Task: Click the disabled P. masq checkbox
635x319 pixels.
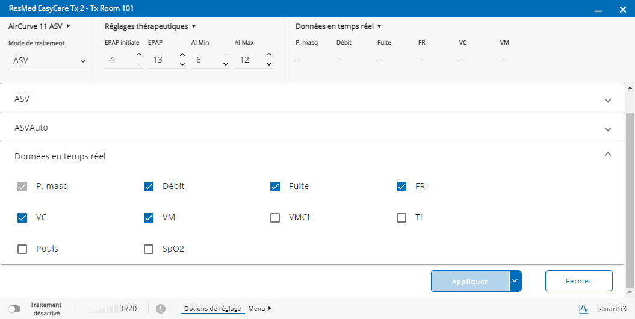Action: [x=22, y=187]
